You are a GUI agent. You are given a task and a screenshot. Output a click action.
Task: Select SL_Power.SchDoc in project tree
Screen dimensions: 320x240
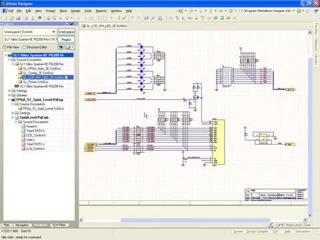(35, 82)
